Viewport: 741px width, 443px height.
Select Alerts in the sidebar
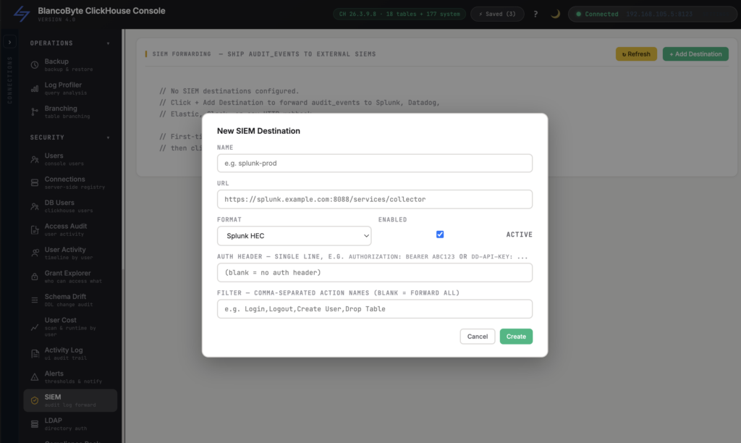tap(70, 377)
